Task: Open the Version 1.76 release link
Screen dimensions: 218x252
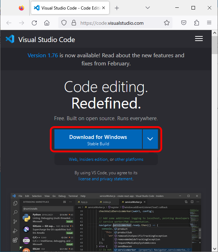Action: pyautogui.click(x=43, y=55)
